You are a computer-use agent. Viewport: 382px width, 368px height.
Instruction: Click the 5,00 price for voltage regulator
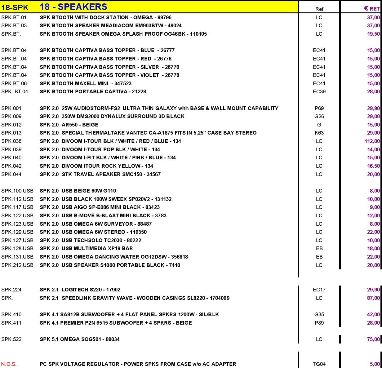click(375, 364)
